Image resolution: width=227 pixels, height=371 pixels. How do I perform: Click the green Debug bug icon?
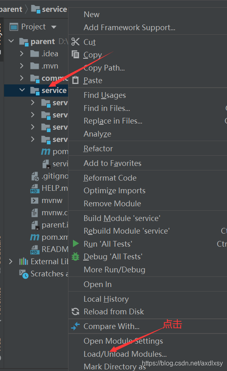[x=75, y=256]
